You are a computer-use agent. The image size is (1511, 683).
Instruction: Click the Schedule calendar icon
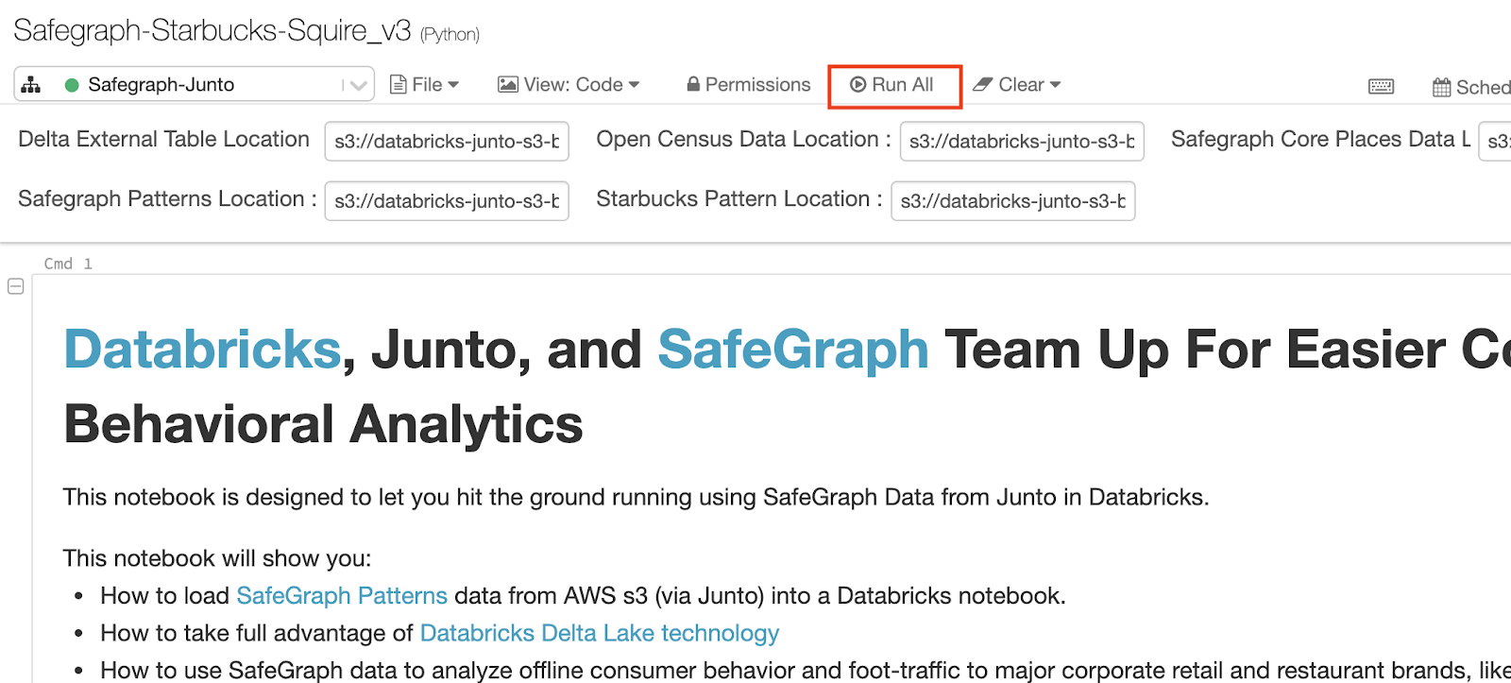(x=1441, y=87)
